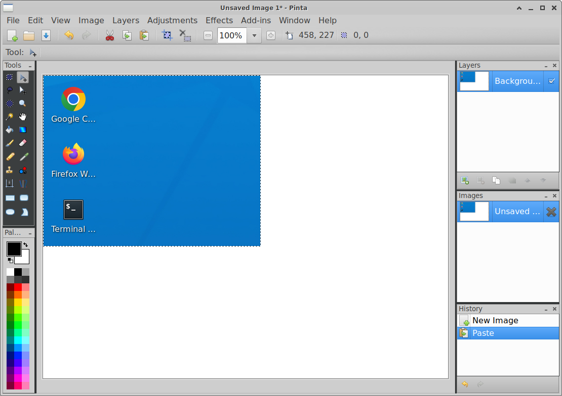Image resolution: width=562 pixels, height=396 pixels.
Task: Open the Effects menu
Action: click(219, 20)
